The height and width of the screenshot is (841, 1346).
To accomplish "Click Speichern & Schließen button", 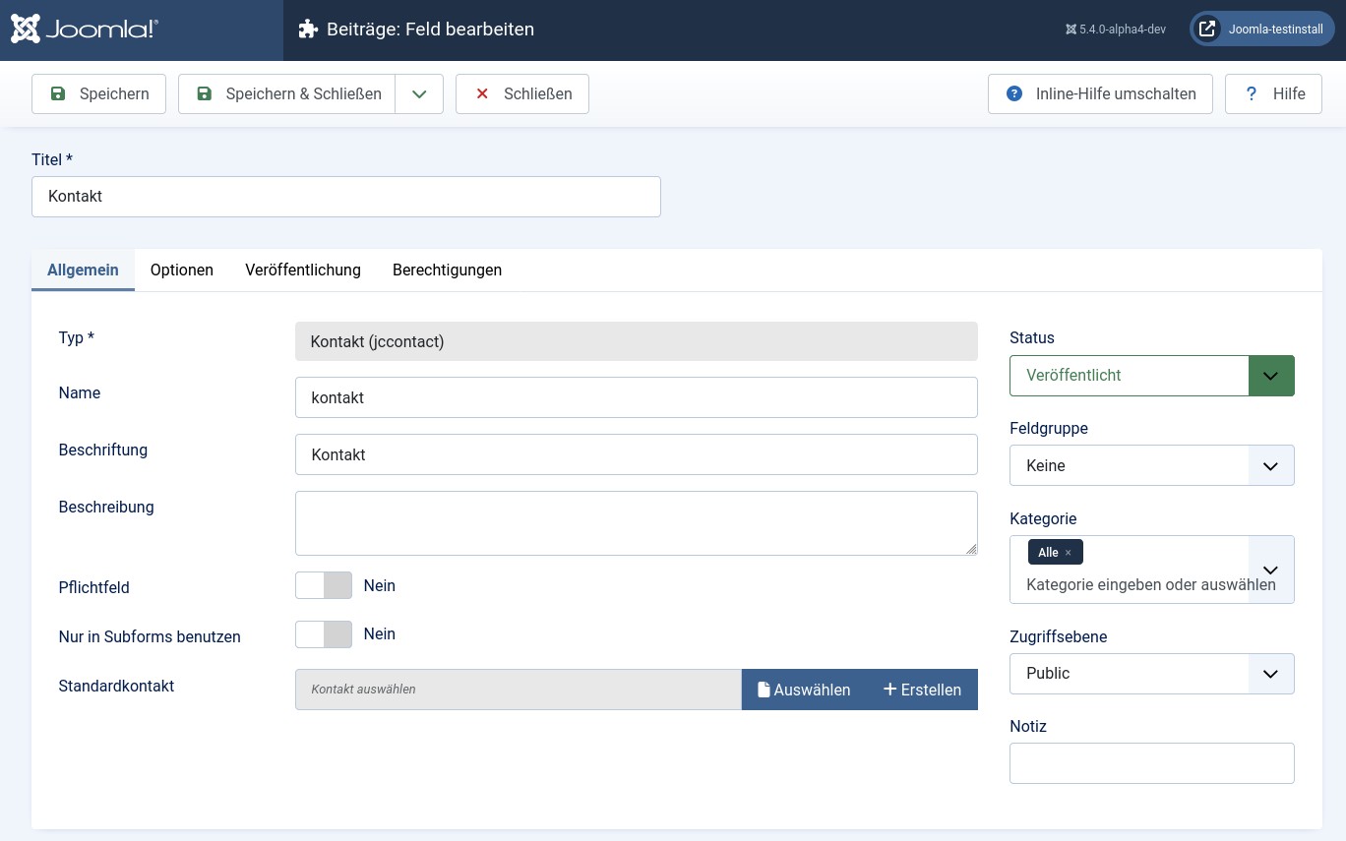I will (286, 94).
